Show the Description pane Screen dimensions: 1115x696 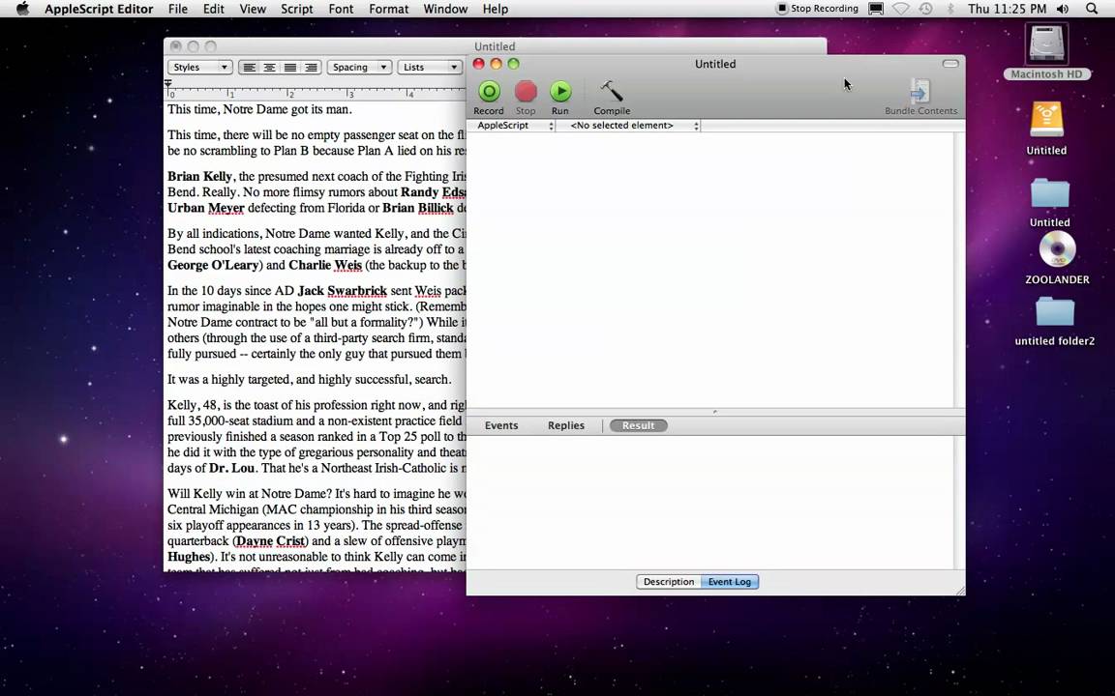pyautogui.click(x=669, y=582)
